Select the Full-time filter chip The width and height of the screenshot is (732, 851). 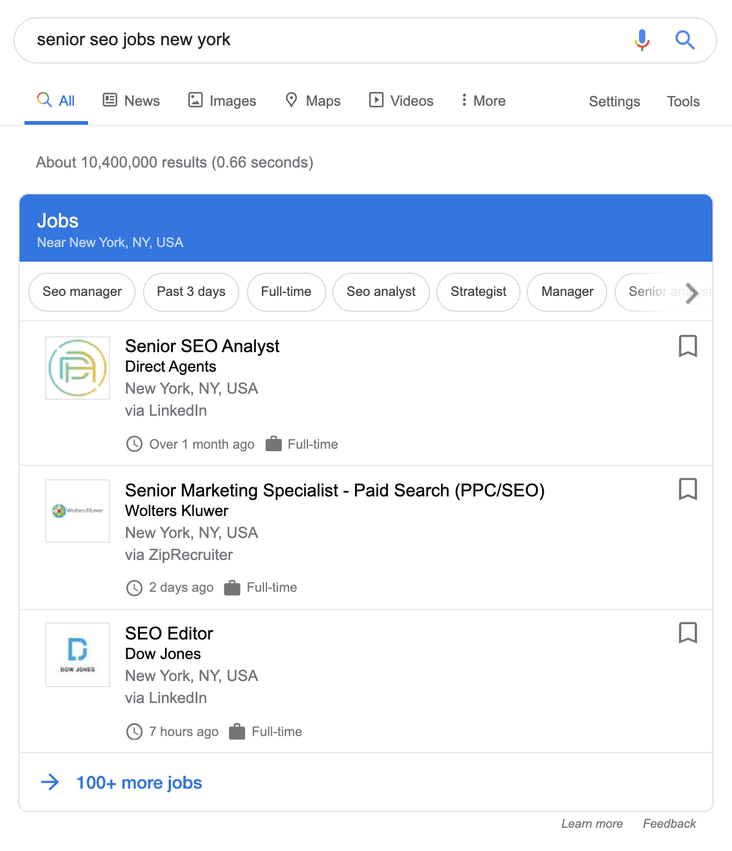(286, 292)
